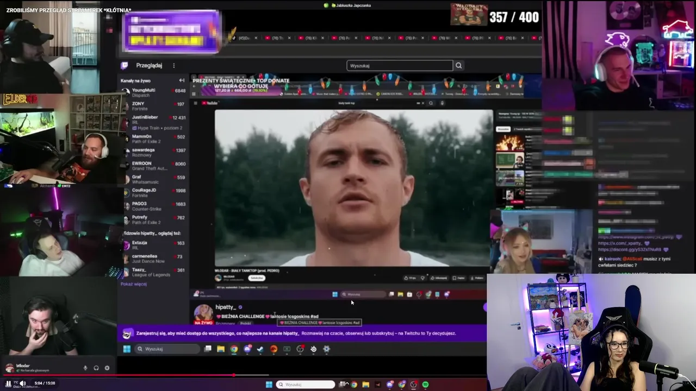
Task: Open Chrome on the bottom taskbar
Action: [x=354, y=384]
